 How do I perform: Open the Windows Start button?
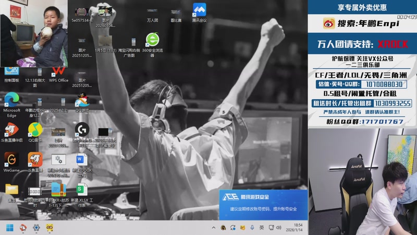[x=10, y=228]
